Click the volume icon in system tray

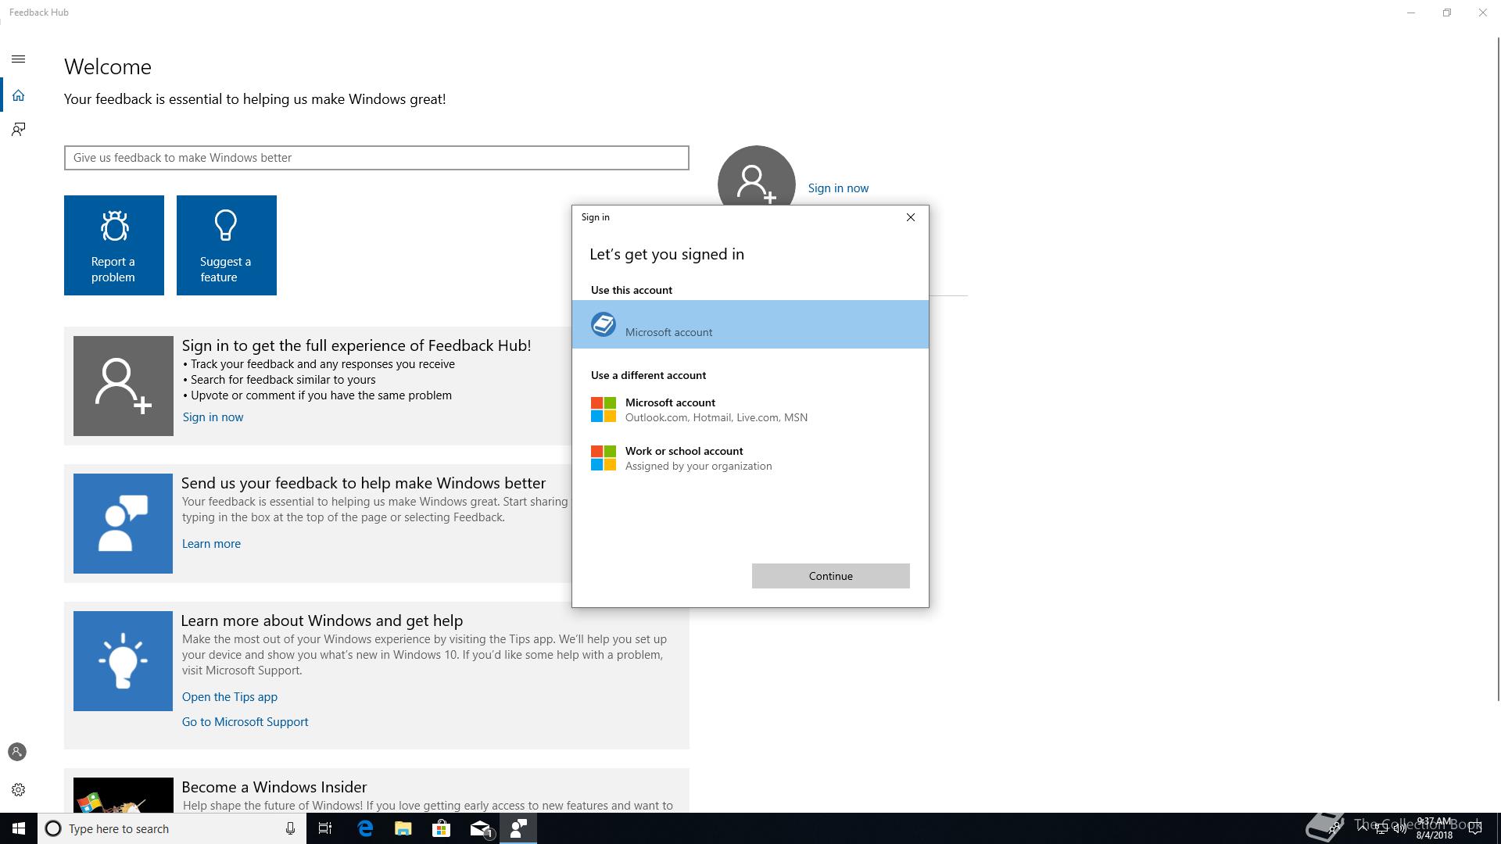pyautogui.click(x=1400, y=829)
